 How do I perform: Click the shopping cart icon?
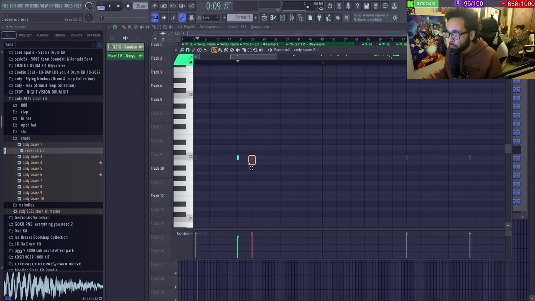(346, 18)
